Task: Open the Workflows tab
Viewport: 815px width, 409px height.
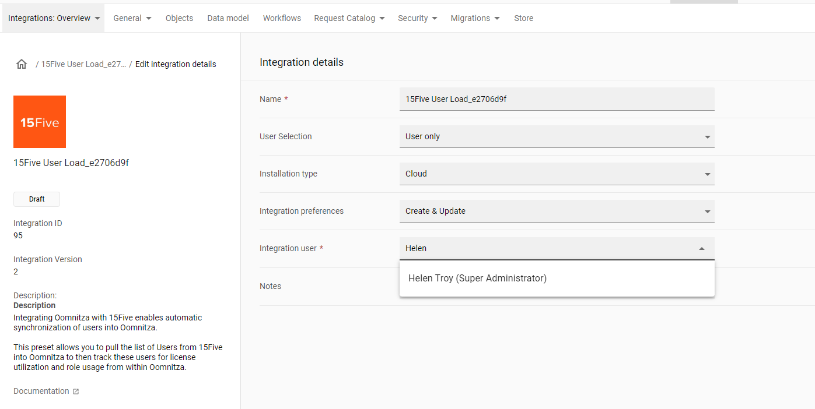Action: click(x=282, y=18)
